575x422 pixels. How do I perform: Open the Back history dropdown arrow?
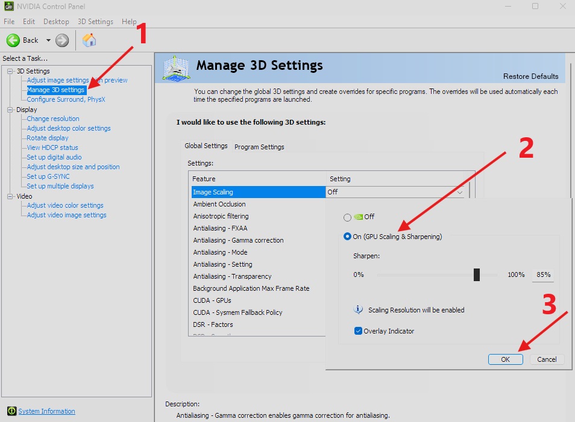tap(48, 40)
